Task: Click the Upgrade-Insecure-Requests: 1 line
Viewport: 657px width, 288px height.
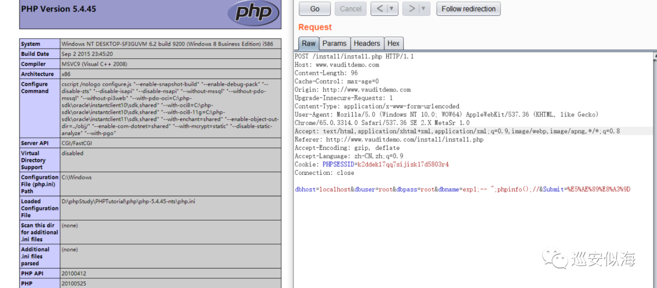Action: pos(344,97)
